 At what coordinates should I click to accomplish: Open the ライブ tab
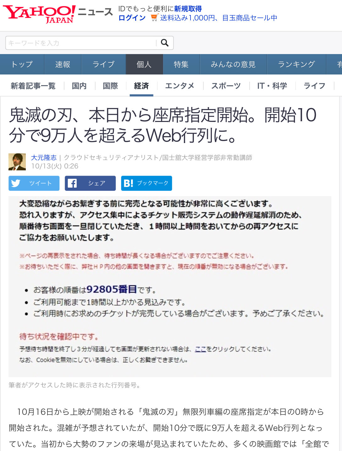(103, 64)
